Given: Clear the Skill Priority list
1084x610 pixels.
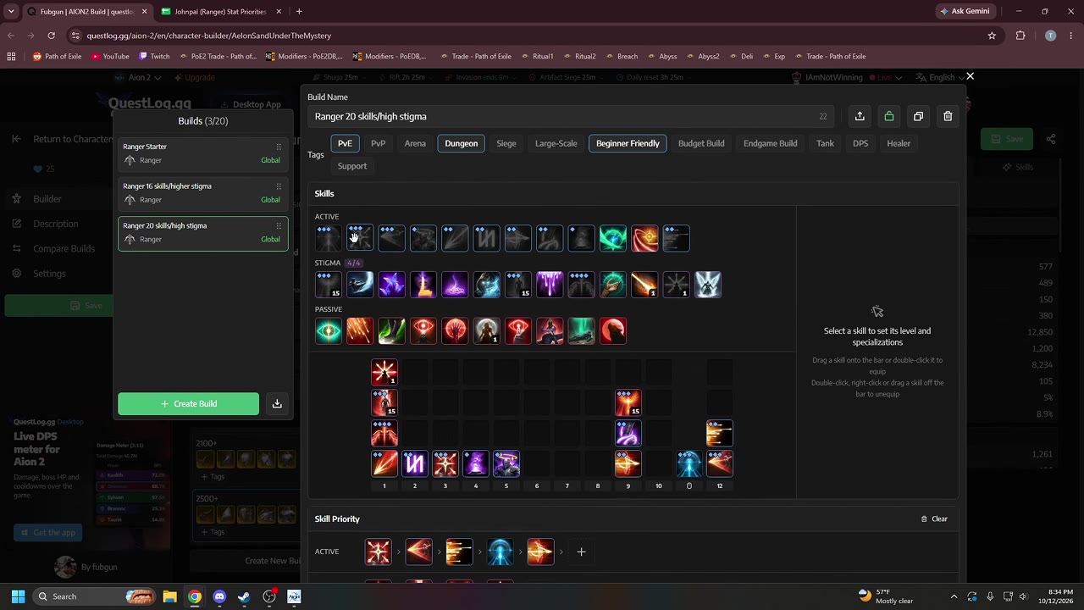Looking at the screenshot, I should click(934, 518).
